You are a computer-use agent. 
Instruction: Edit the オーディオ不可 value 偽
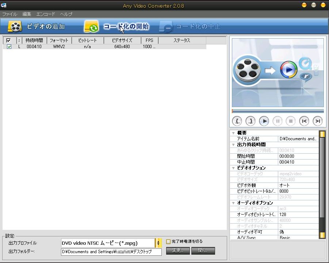tap(298, 232)
